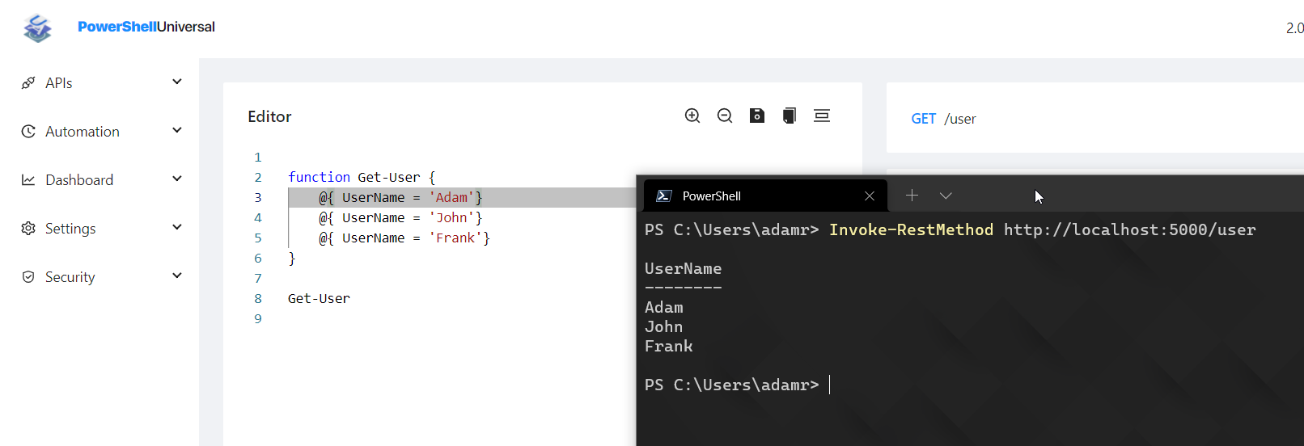This screenshot has width=1304, height=446.
Task: Click the zoom out magnifier icon
Action: click(x=725, y=116)
